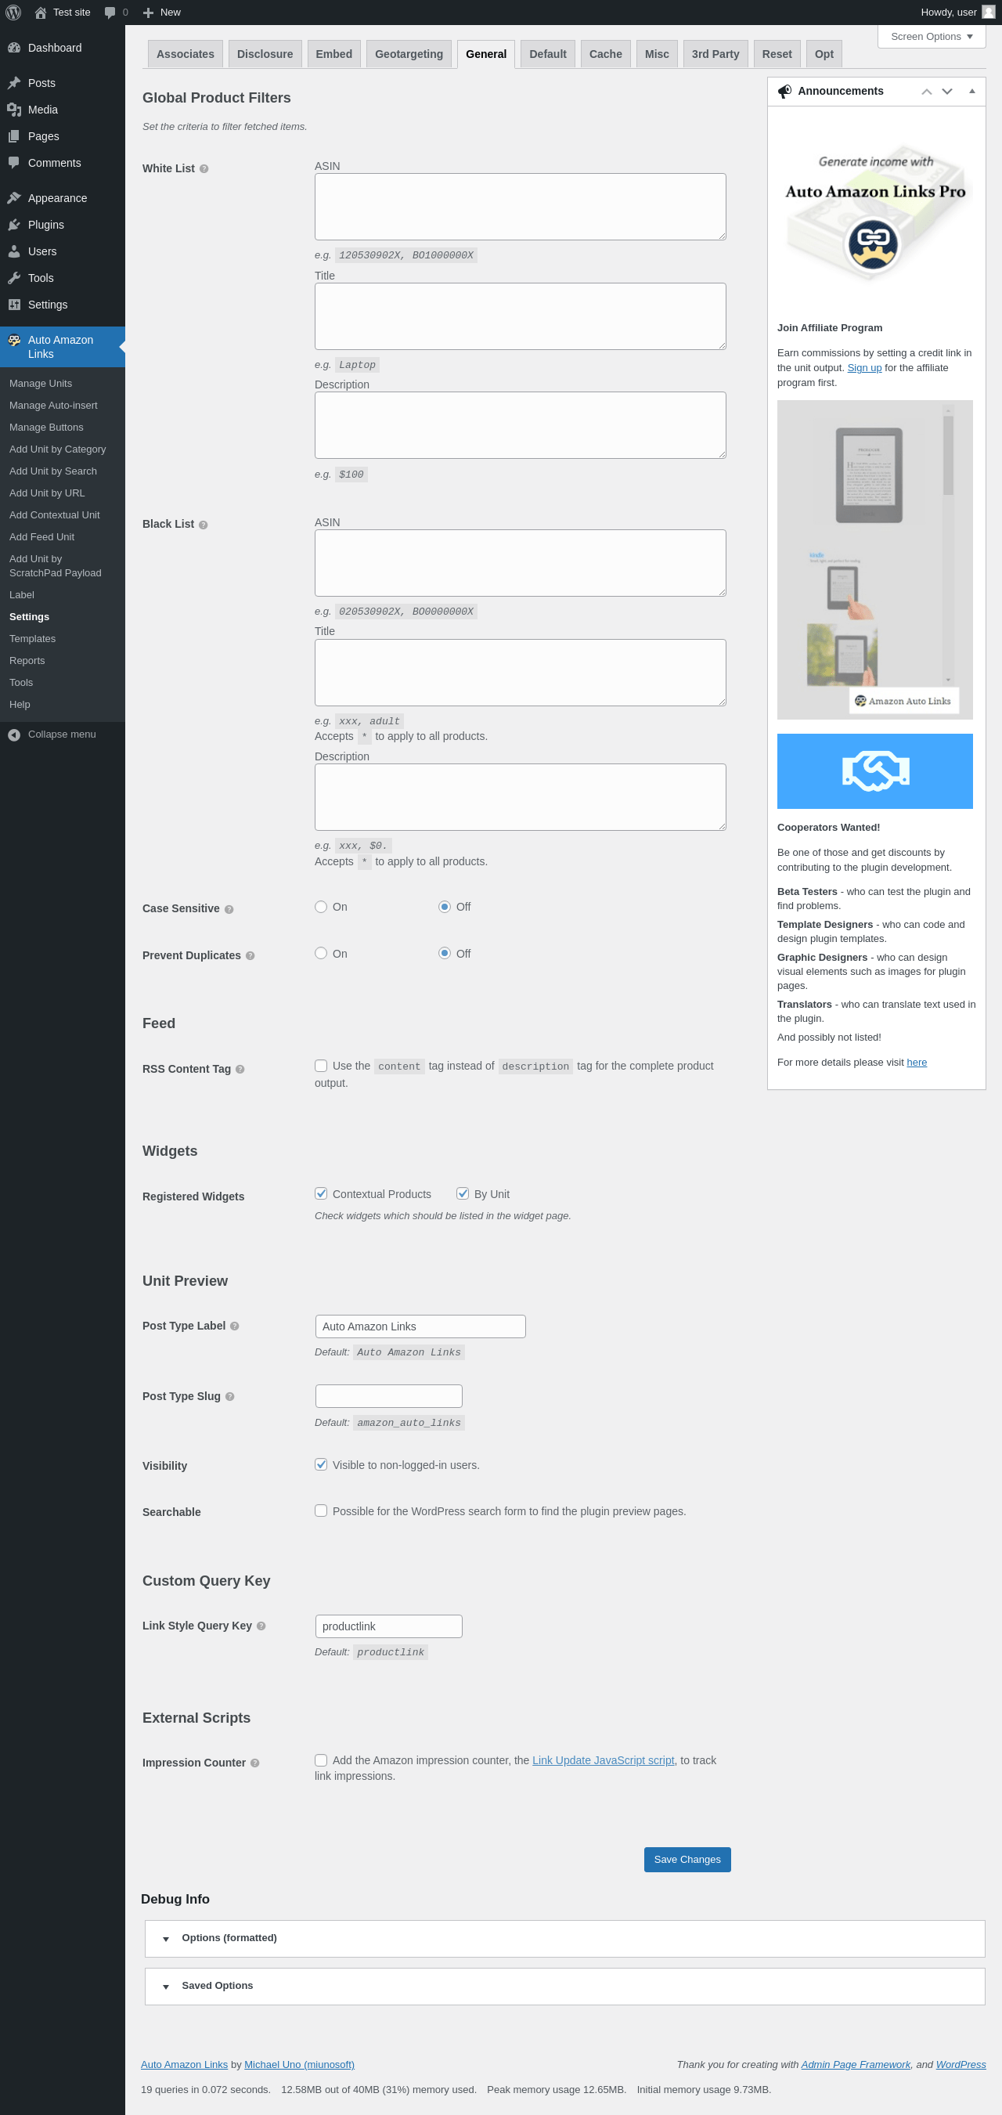This screenshot has width=1002, height=2115.
Task: Click the Case Sensitive help icon
Action: (229, 910)
